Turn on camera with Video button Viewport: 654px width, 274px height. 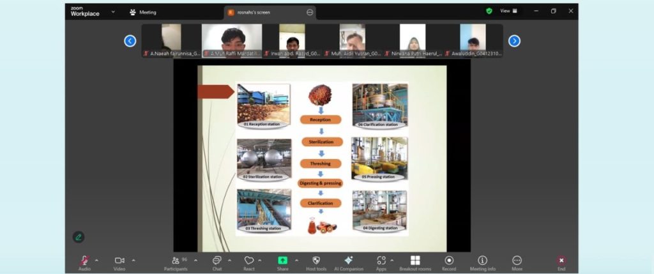click(119, 261)
